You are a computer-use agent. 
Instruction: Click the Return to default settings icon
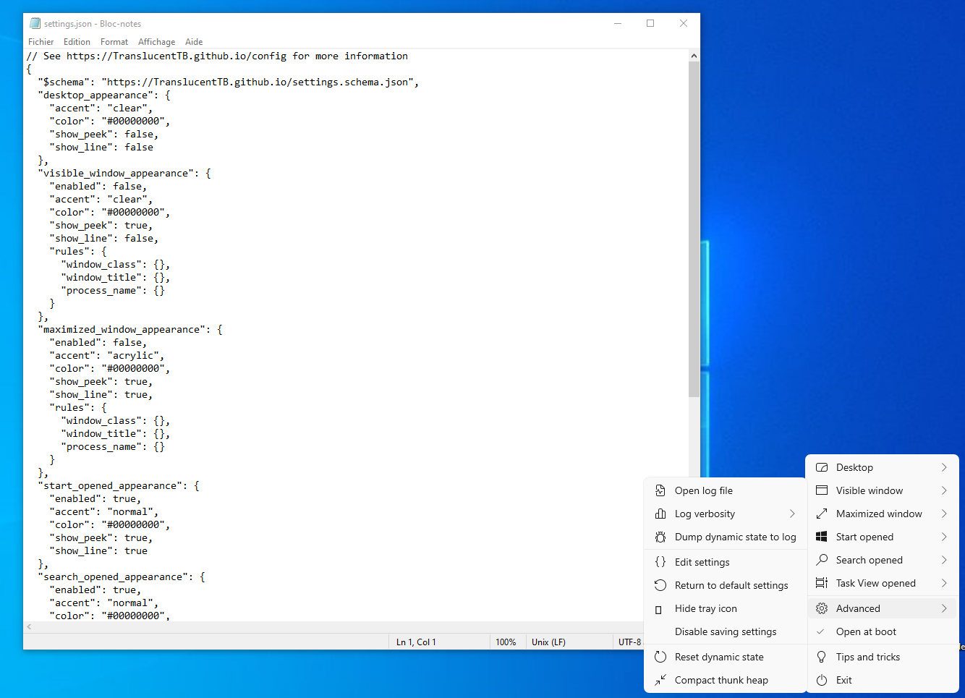[x=660, y=585]
